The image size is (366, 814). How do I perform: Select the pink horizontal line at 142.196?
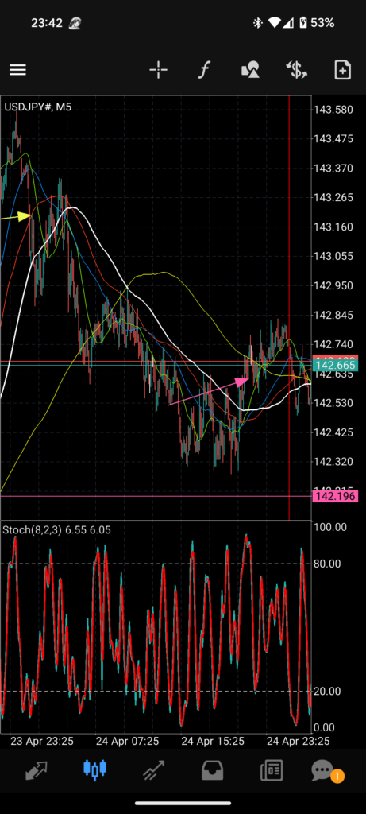click(156, 496)
